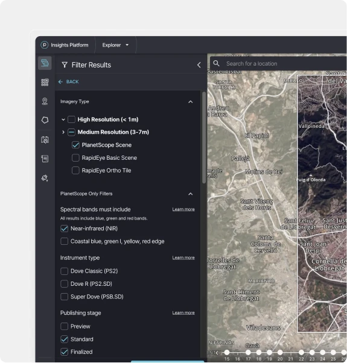The height and width of the screenshot is (363, 347).
Task: Click the Planet logo icon
Action: pos(44,45)
